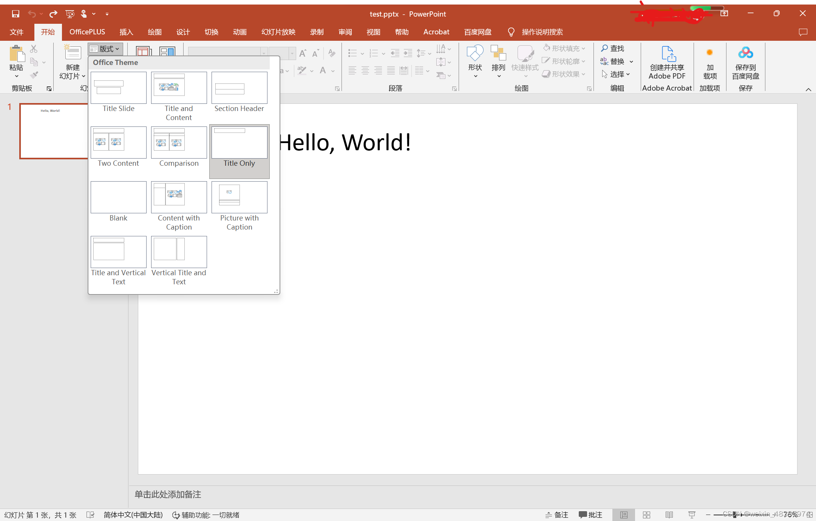Open the Slide Show (幻灯片放映) tab
816x521 pixels.
click(278, 32)
